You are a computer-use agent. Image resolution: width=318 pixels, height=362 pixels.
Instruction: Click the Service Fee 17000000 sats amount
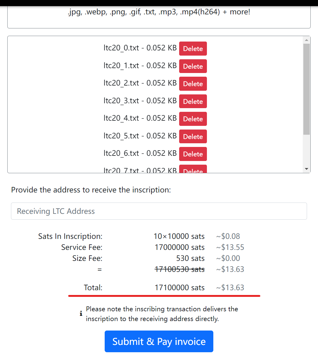pos(179,247)
